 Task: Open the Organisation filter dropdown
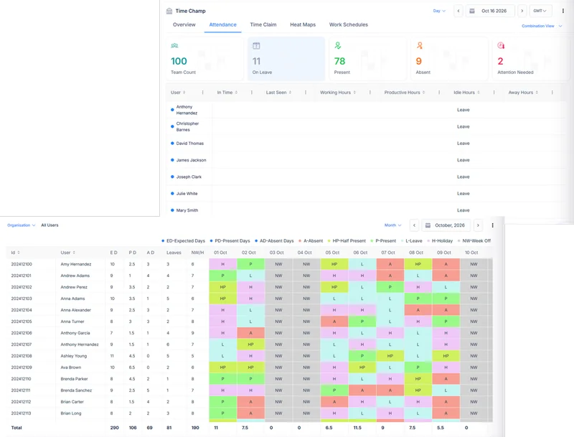pyautogui.click(x=22, y=225)
